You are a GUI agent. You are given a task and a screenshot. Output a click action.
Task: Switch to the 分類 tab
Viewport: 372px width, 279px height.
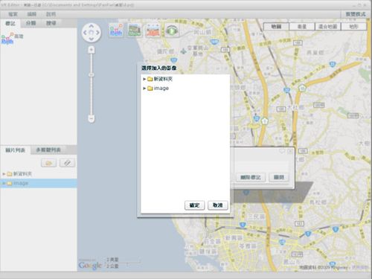coord(31,23)
